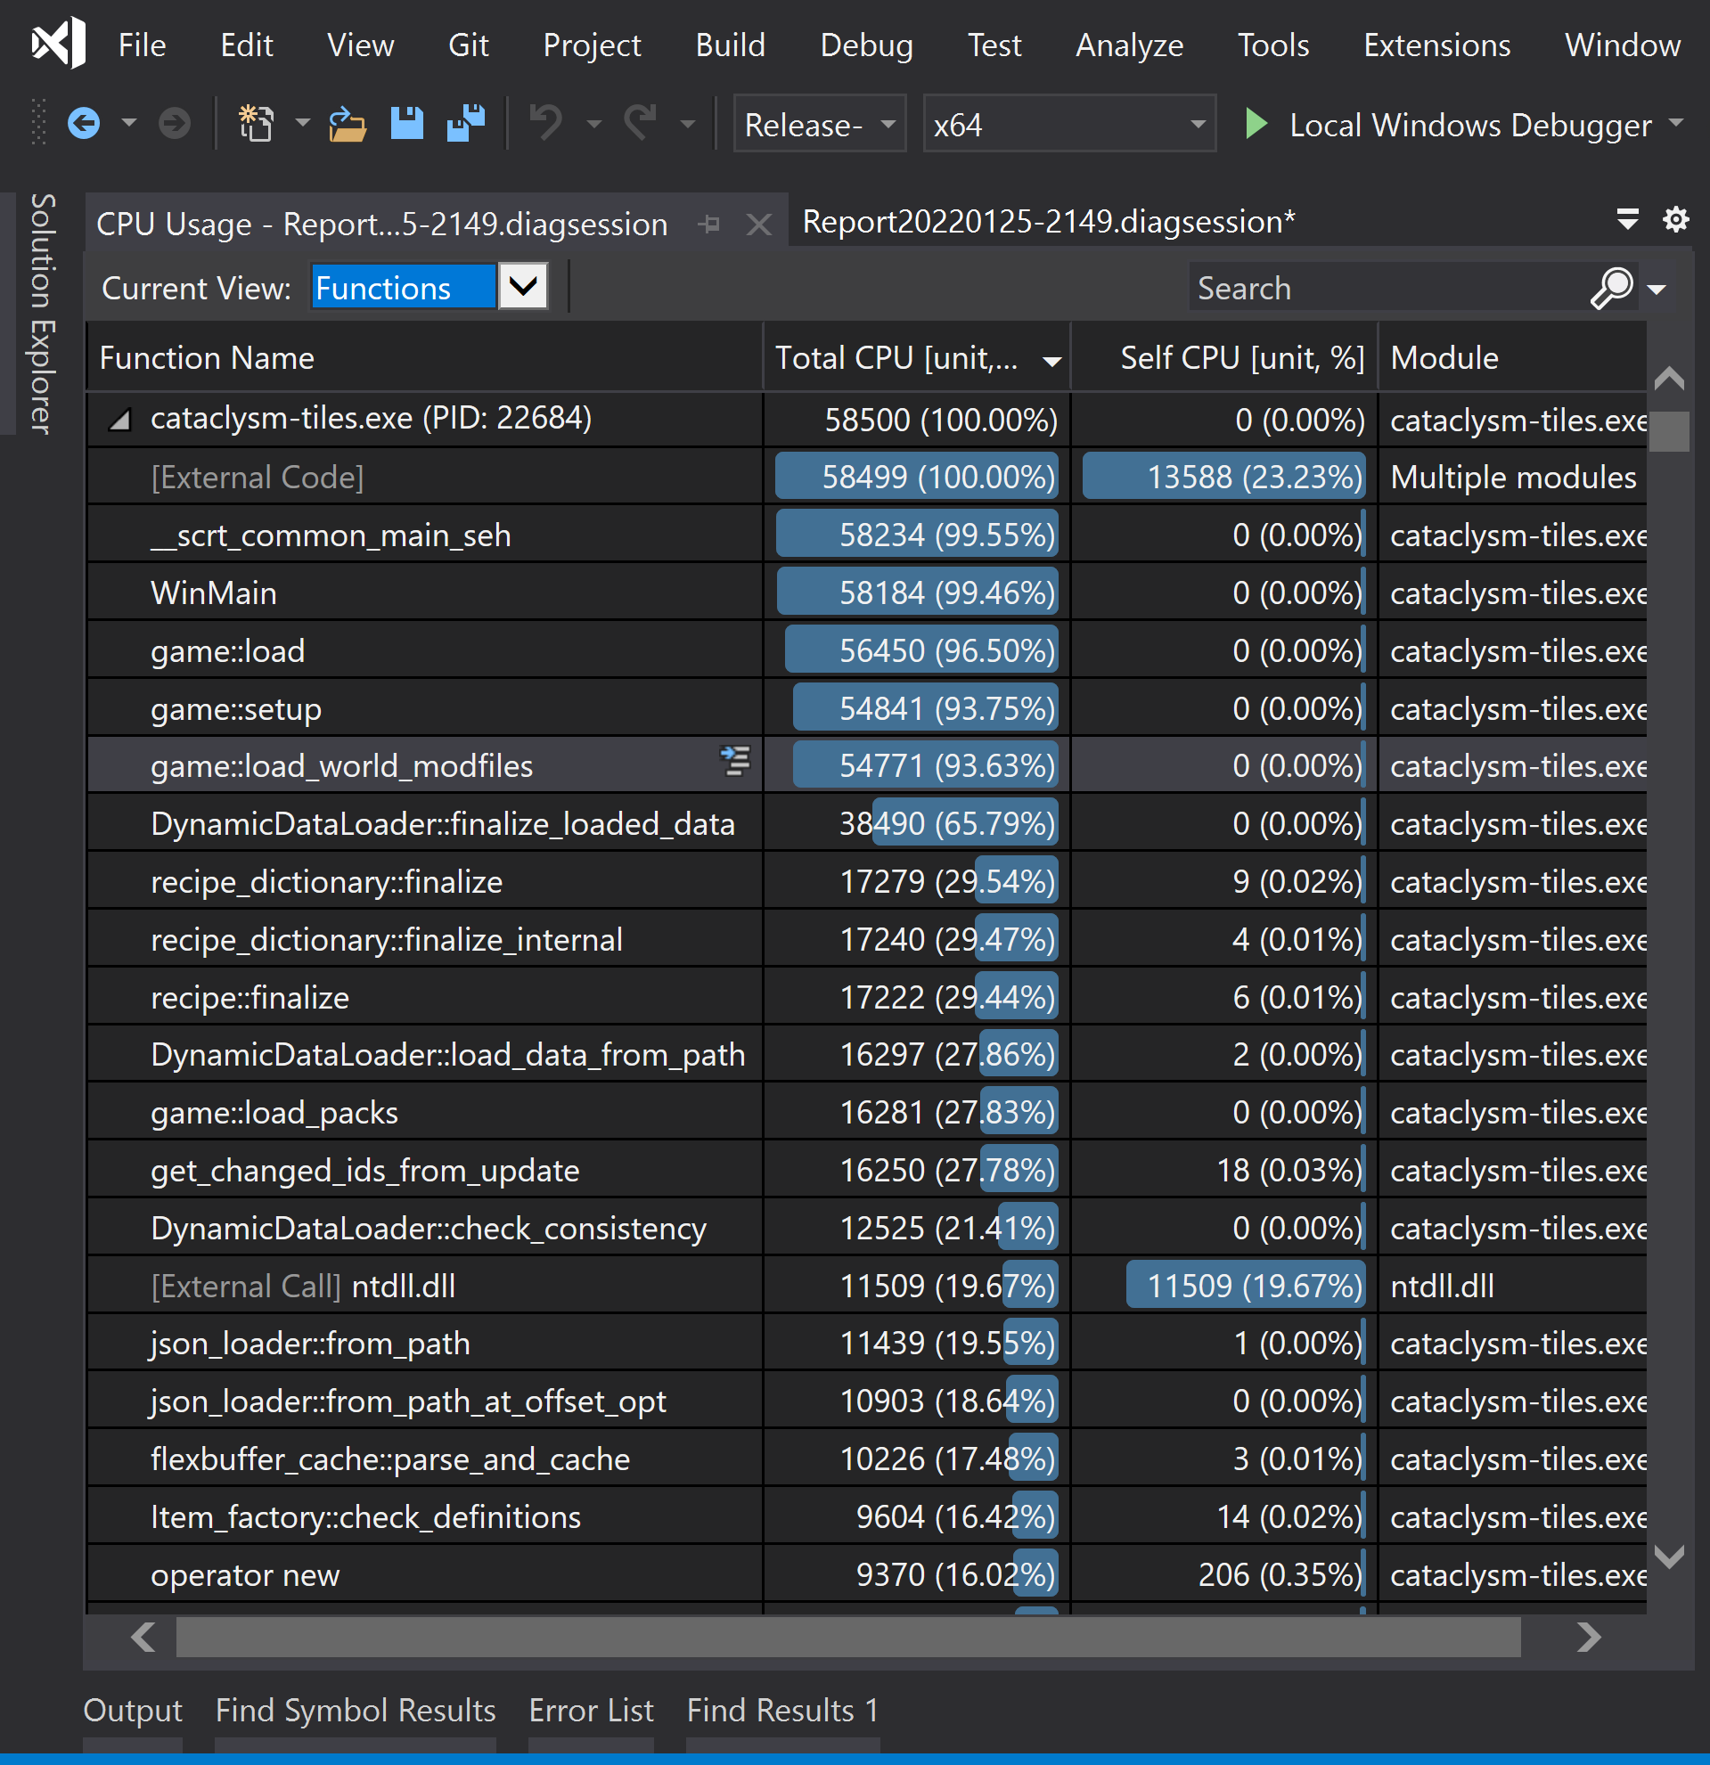The height and width of the screenshot is (1765, 1710).
Task: Click the Undo arrow icon
Action: click(546, 122)
